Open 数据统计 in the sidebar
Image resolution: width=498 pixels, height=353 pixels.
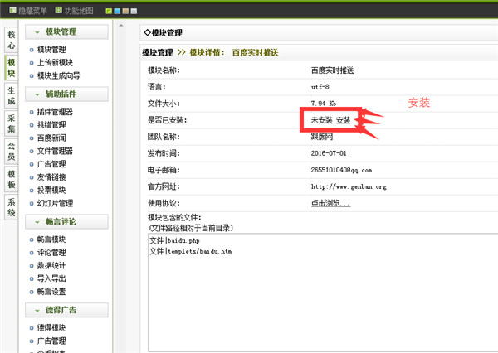pos(51,265)
